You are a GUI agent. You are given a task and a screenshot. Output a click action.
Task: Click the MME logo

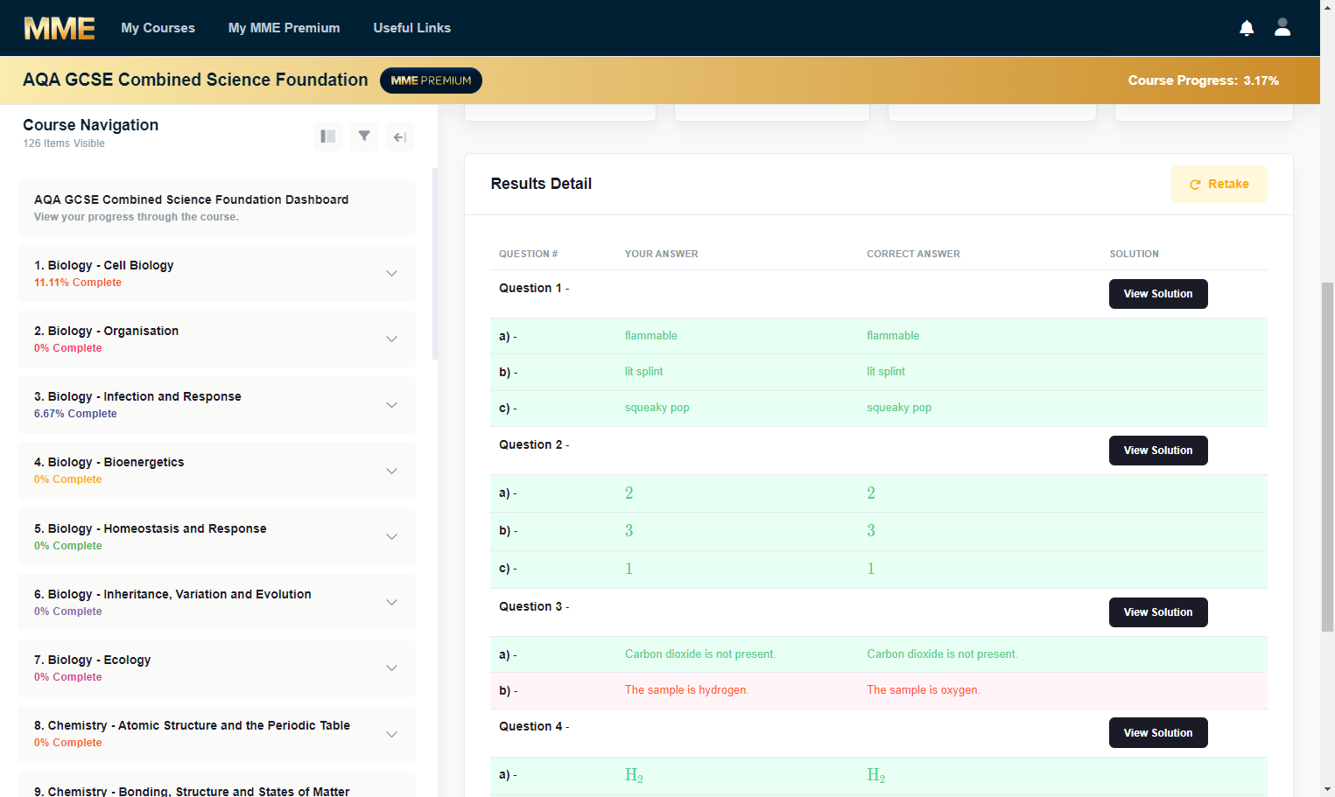[60, 28]
